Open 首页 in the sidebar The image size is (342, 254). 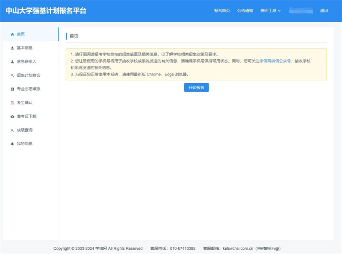[30, 35]
